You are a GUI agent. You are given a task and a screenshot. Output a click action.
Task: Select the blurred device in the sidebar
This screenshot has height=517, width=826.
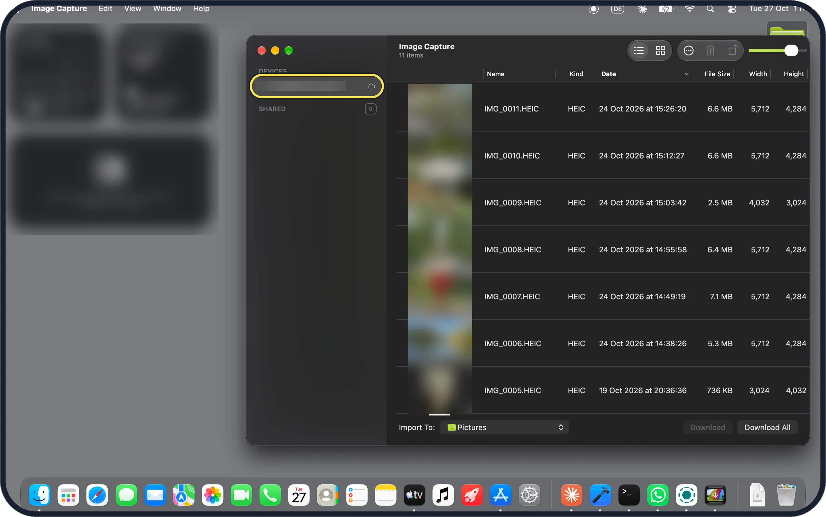click(x=316, y=86)
